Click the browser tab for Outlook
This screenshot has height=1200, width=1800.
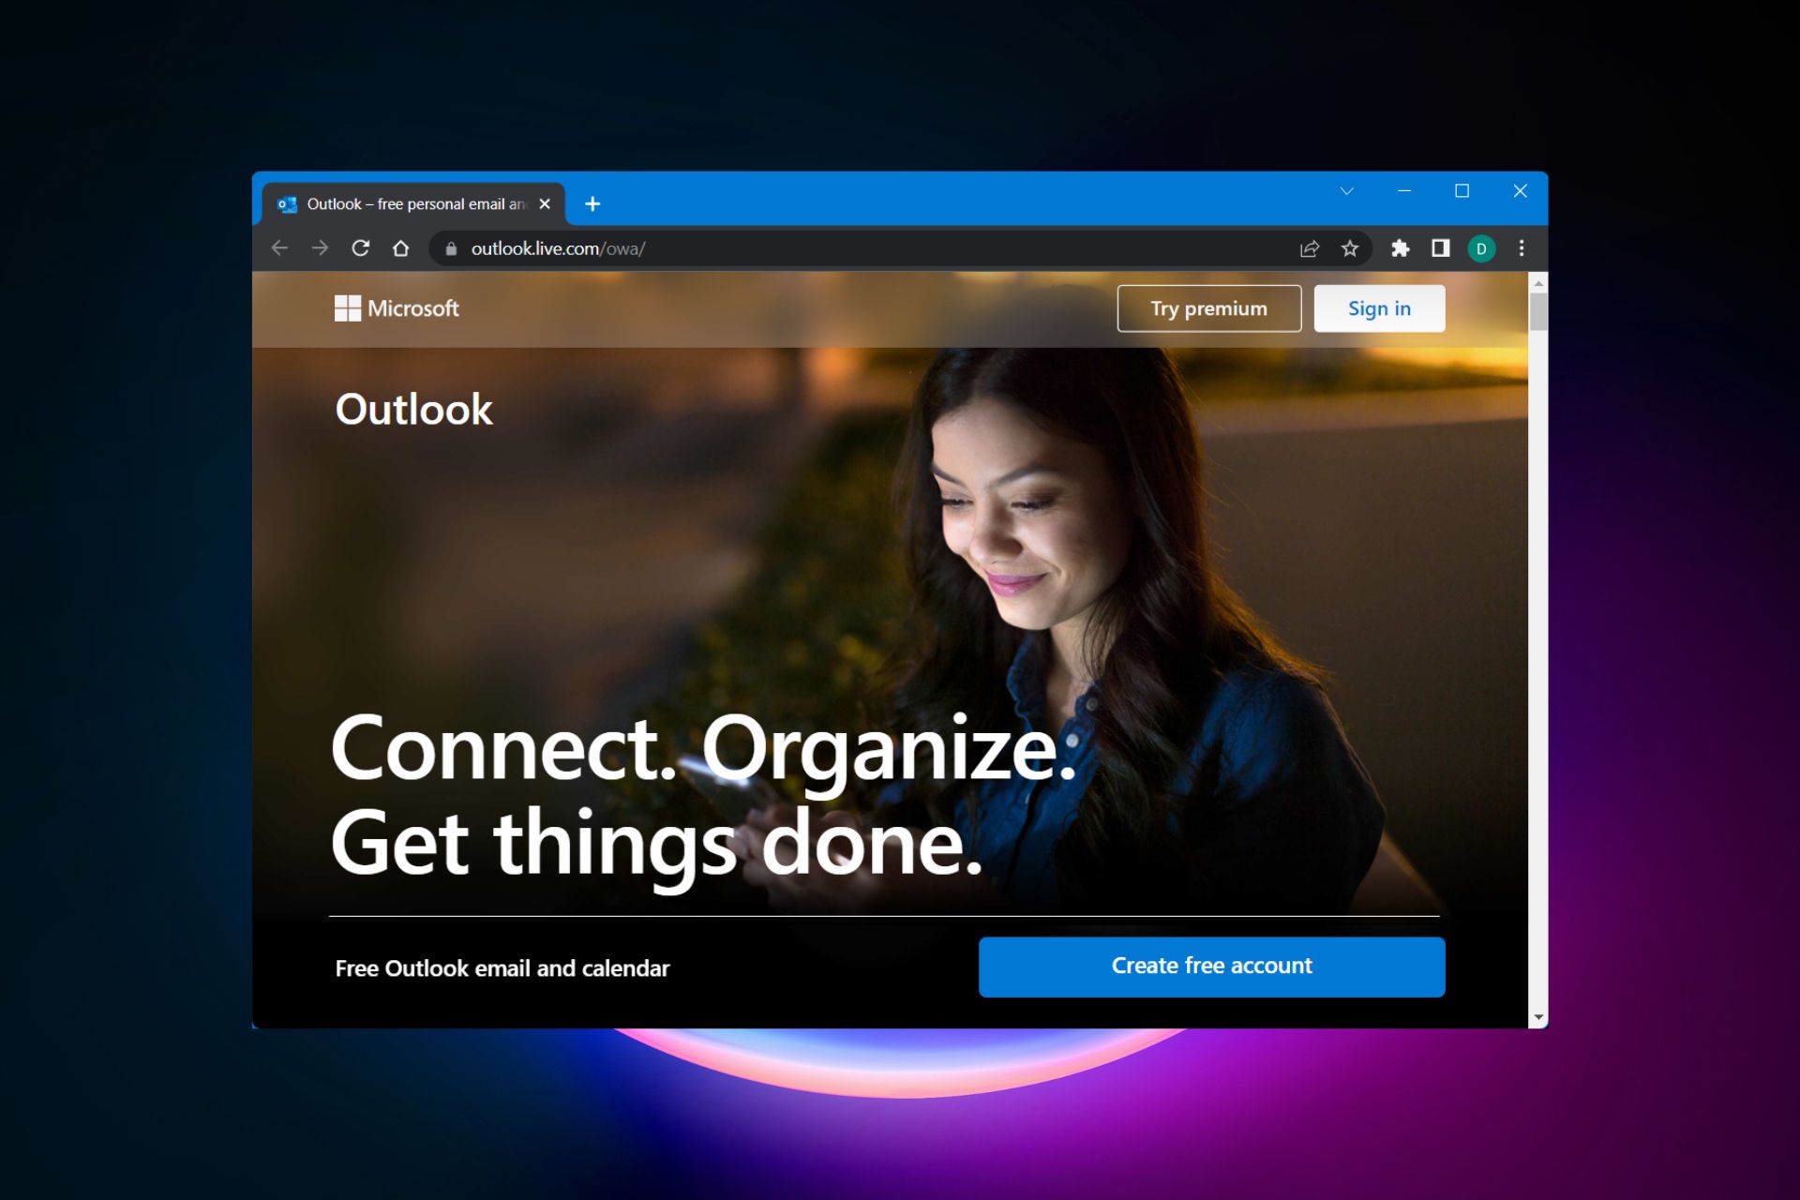(x=410, y=202)
